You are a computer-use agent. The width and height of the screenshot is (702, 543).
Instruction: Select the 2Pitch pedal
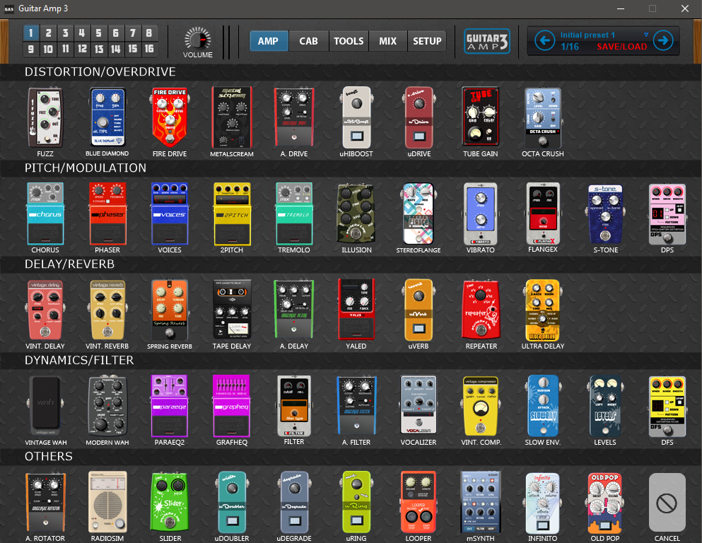[232, 214]
